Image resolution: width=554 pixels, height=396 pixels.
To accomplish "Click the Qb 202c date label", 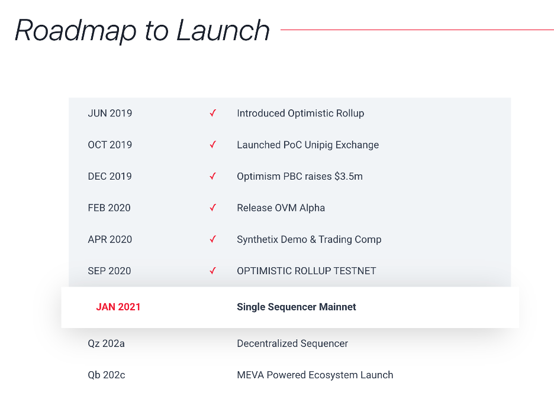I will (x=107, y=375).
